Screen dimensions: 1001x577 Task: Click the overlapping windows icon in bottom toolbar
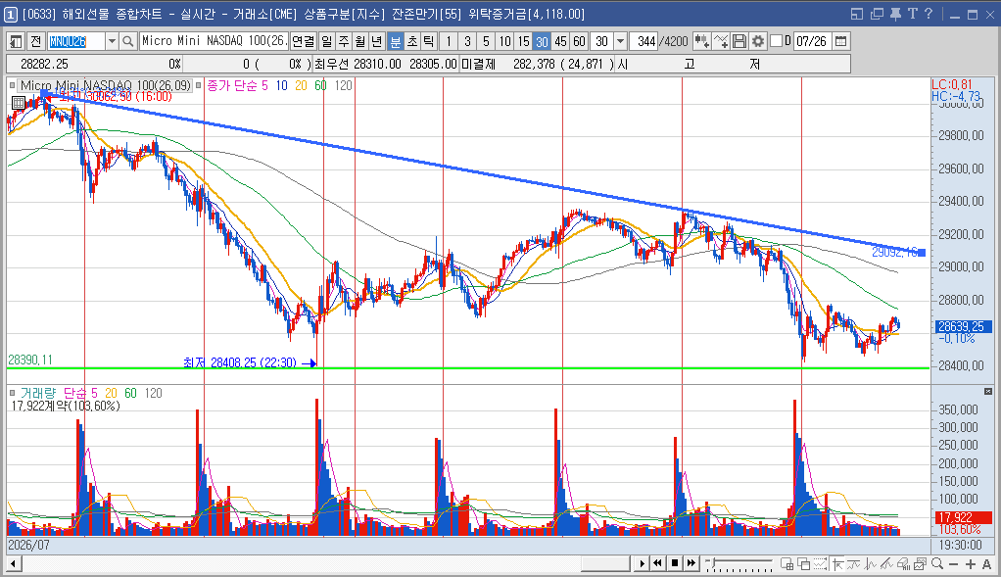pos(804,563)
